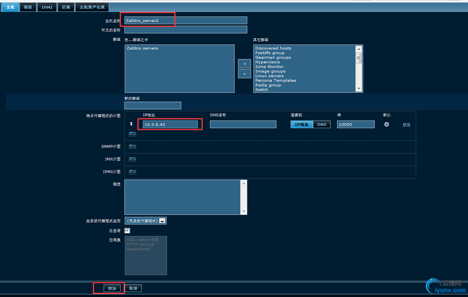This screenshot has height=297, width=468.
Task: Select "Discovered hosts" in other groups list
Action: (x=273, y=48)
